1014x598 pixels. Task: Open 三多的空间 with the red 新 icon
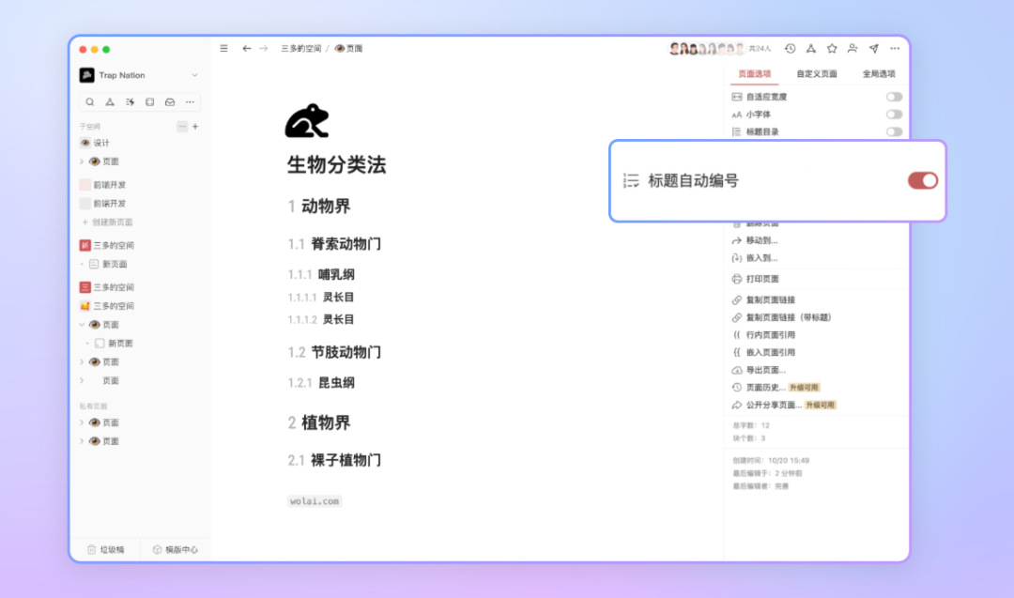pyautogui.click(x=114, y=246)
